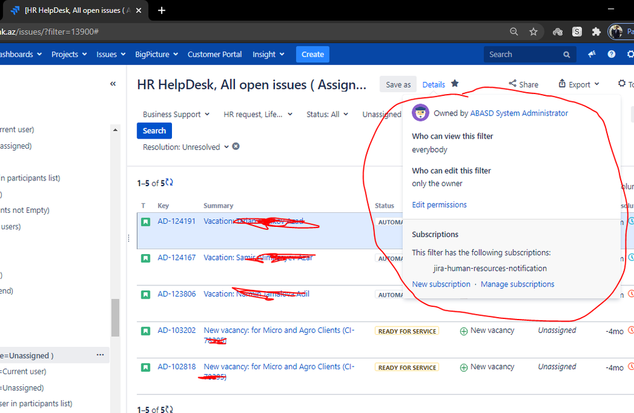
Task: Open the Status: All dropdown
Action: (x=327, y=114)
